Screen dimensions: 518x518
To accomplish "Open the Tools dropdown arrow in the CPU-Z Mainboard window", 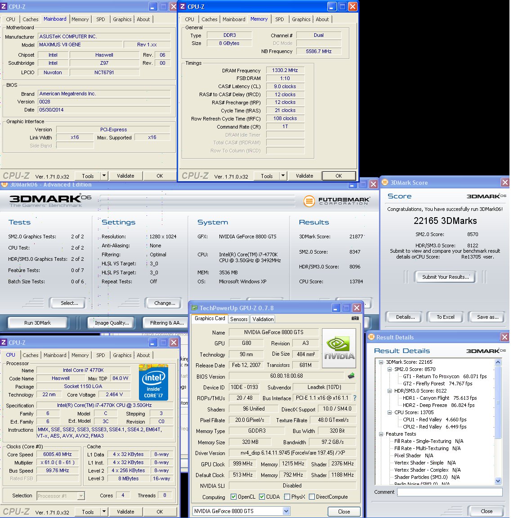I will (x=104, y=176).
